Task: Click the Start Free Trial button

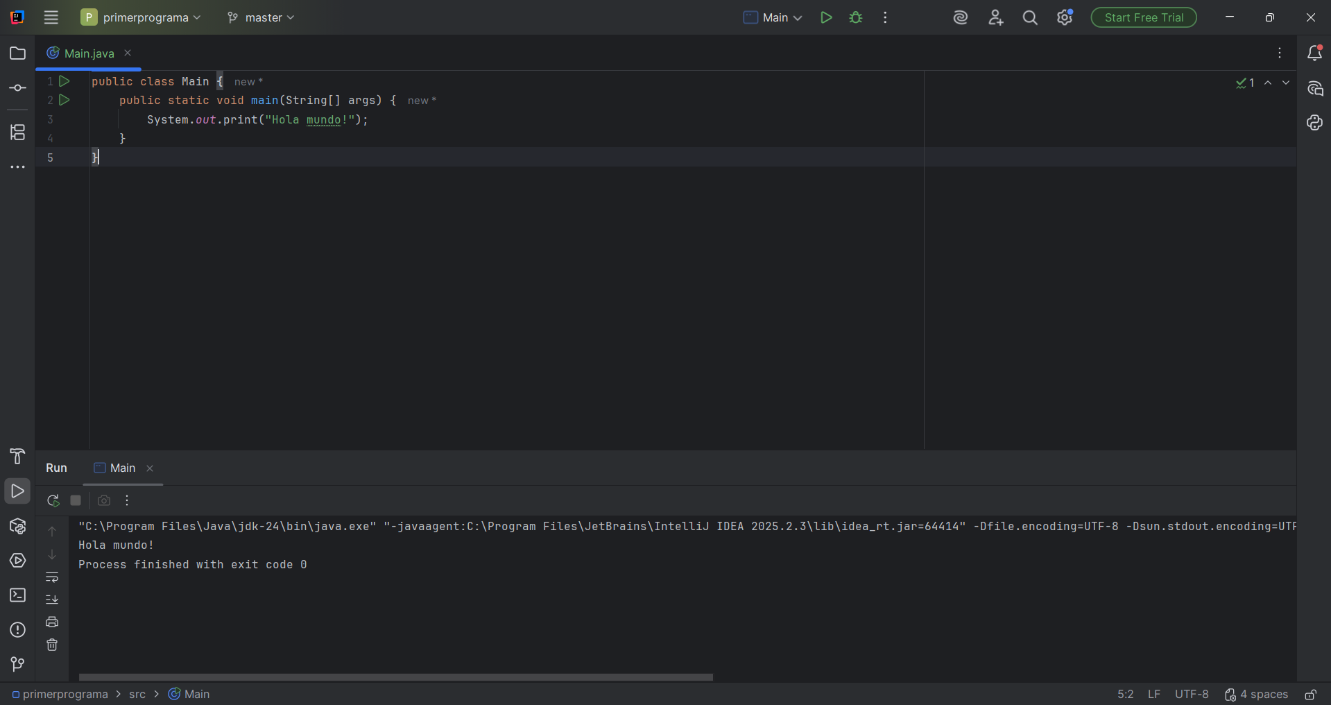Action: [x=1143, y=18]
